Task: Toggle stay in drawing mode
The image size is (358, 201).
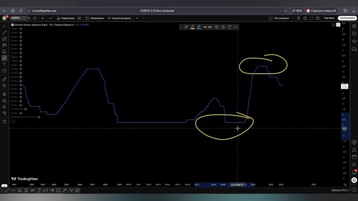Action: click(4, 100)
